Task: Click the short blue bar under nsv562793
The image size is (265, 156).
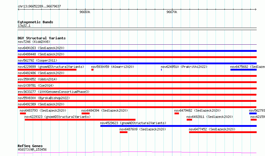Action: pos(253,113)
